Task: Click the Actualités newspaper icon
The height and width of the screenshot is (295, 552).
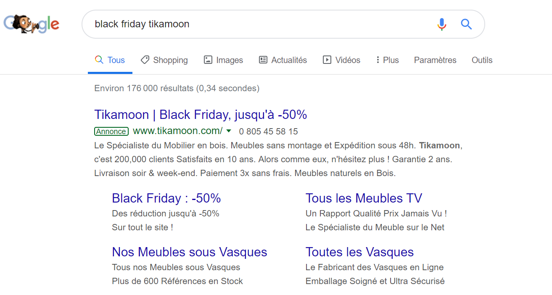Action: pyautogui.click(x=263, y=60)
